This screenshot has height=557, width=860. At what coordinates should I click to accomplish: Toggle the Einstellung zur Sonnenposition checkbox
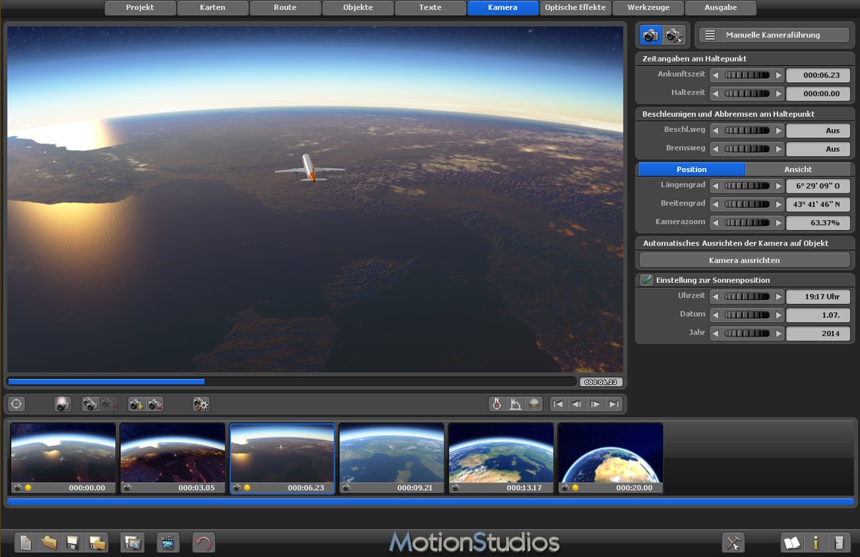coord(647,280)
